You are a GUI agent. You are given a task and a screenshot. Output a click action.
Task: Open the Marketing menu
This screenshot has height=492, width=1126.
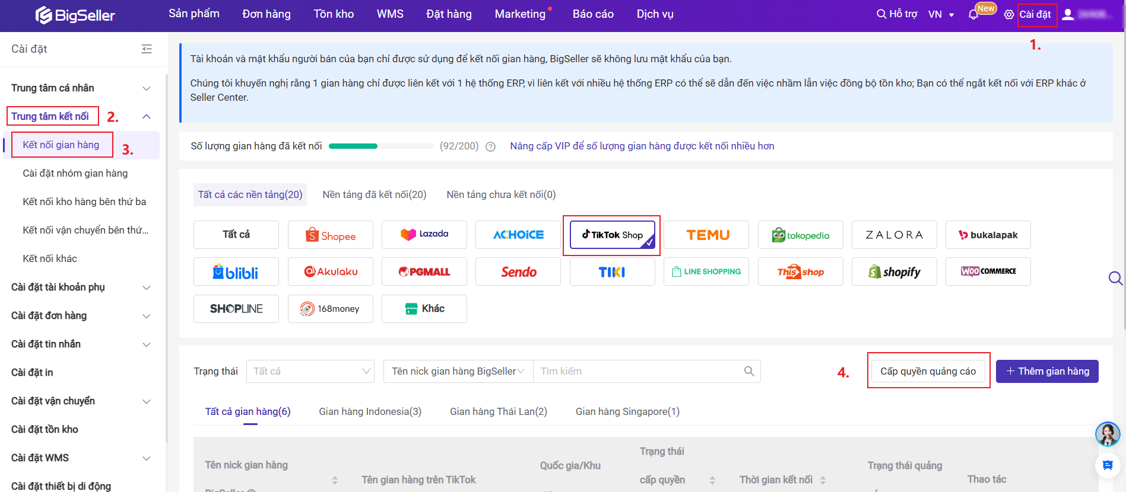(x=520, y=14)
